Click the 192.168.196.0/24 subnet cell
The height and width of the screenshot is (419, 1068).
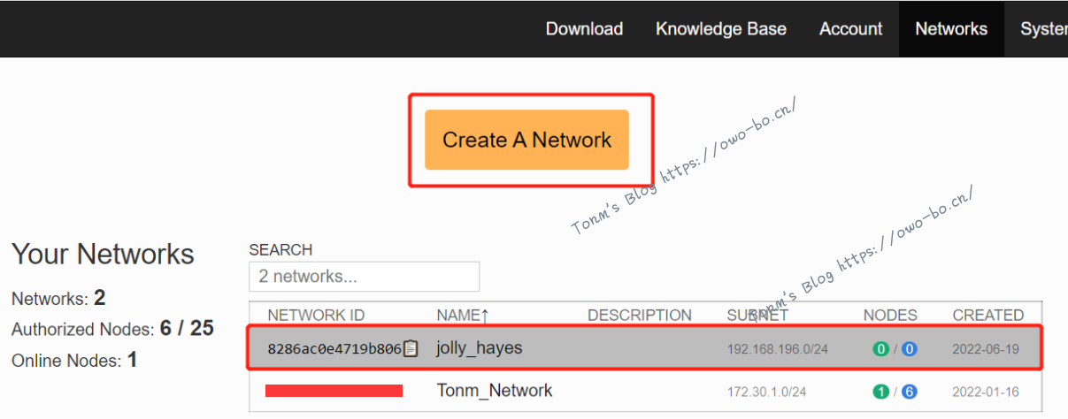coord(777,349)
